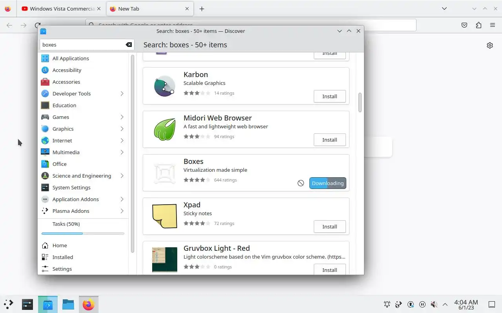Expand the Internet category arrow

pyautogui.click(x=122, y=140)
